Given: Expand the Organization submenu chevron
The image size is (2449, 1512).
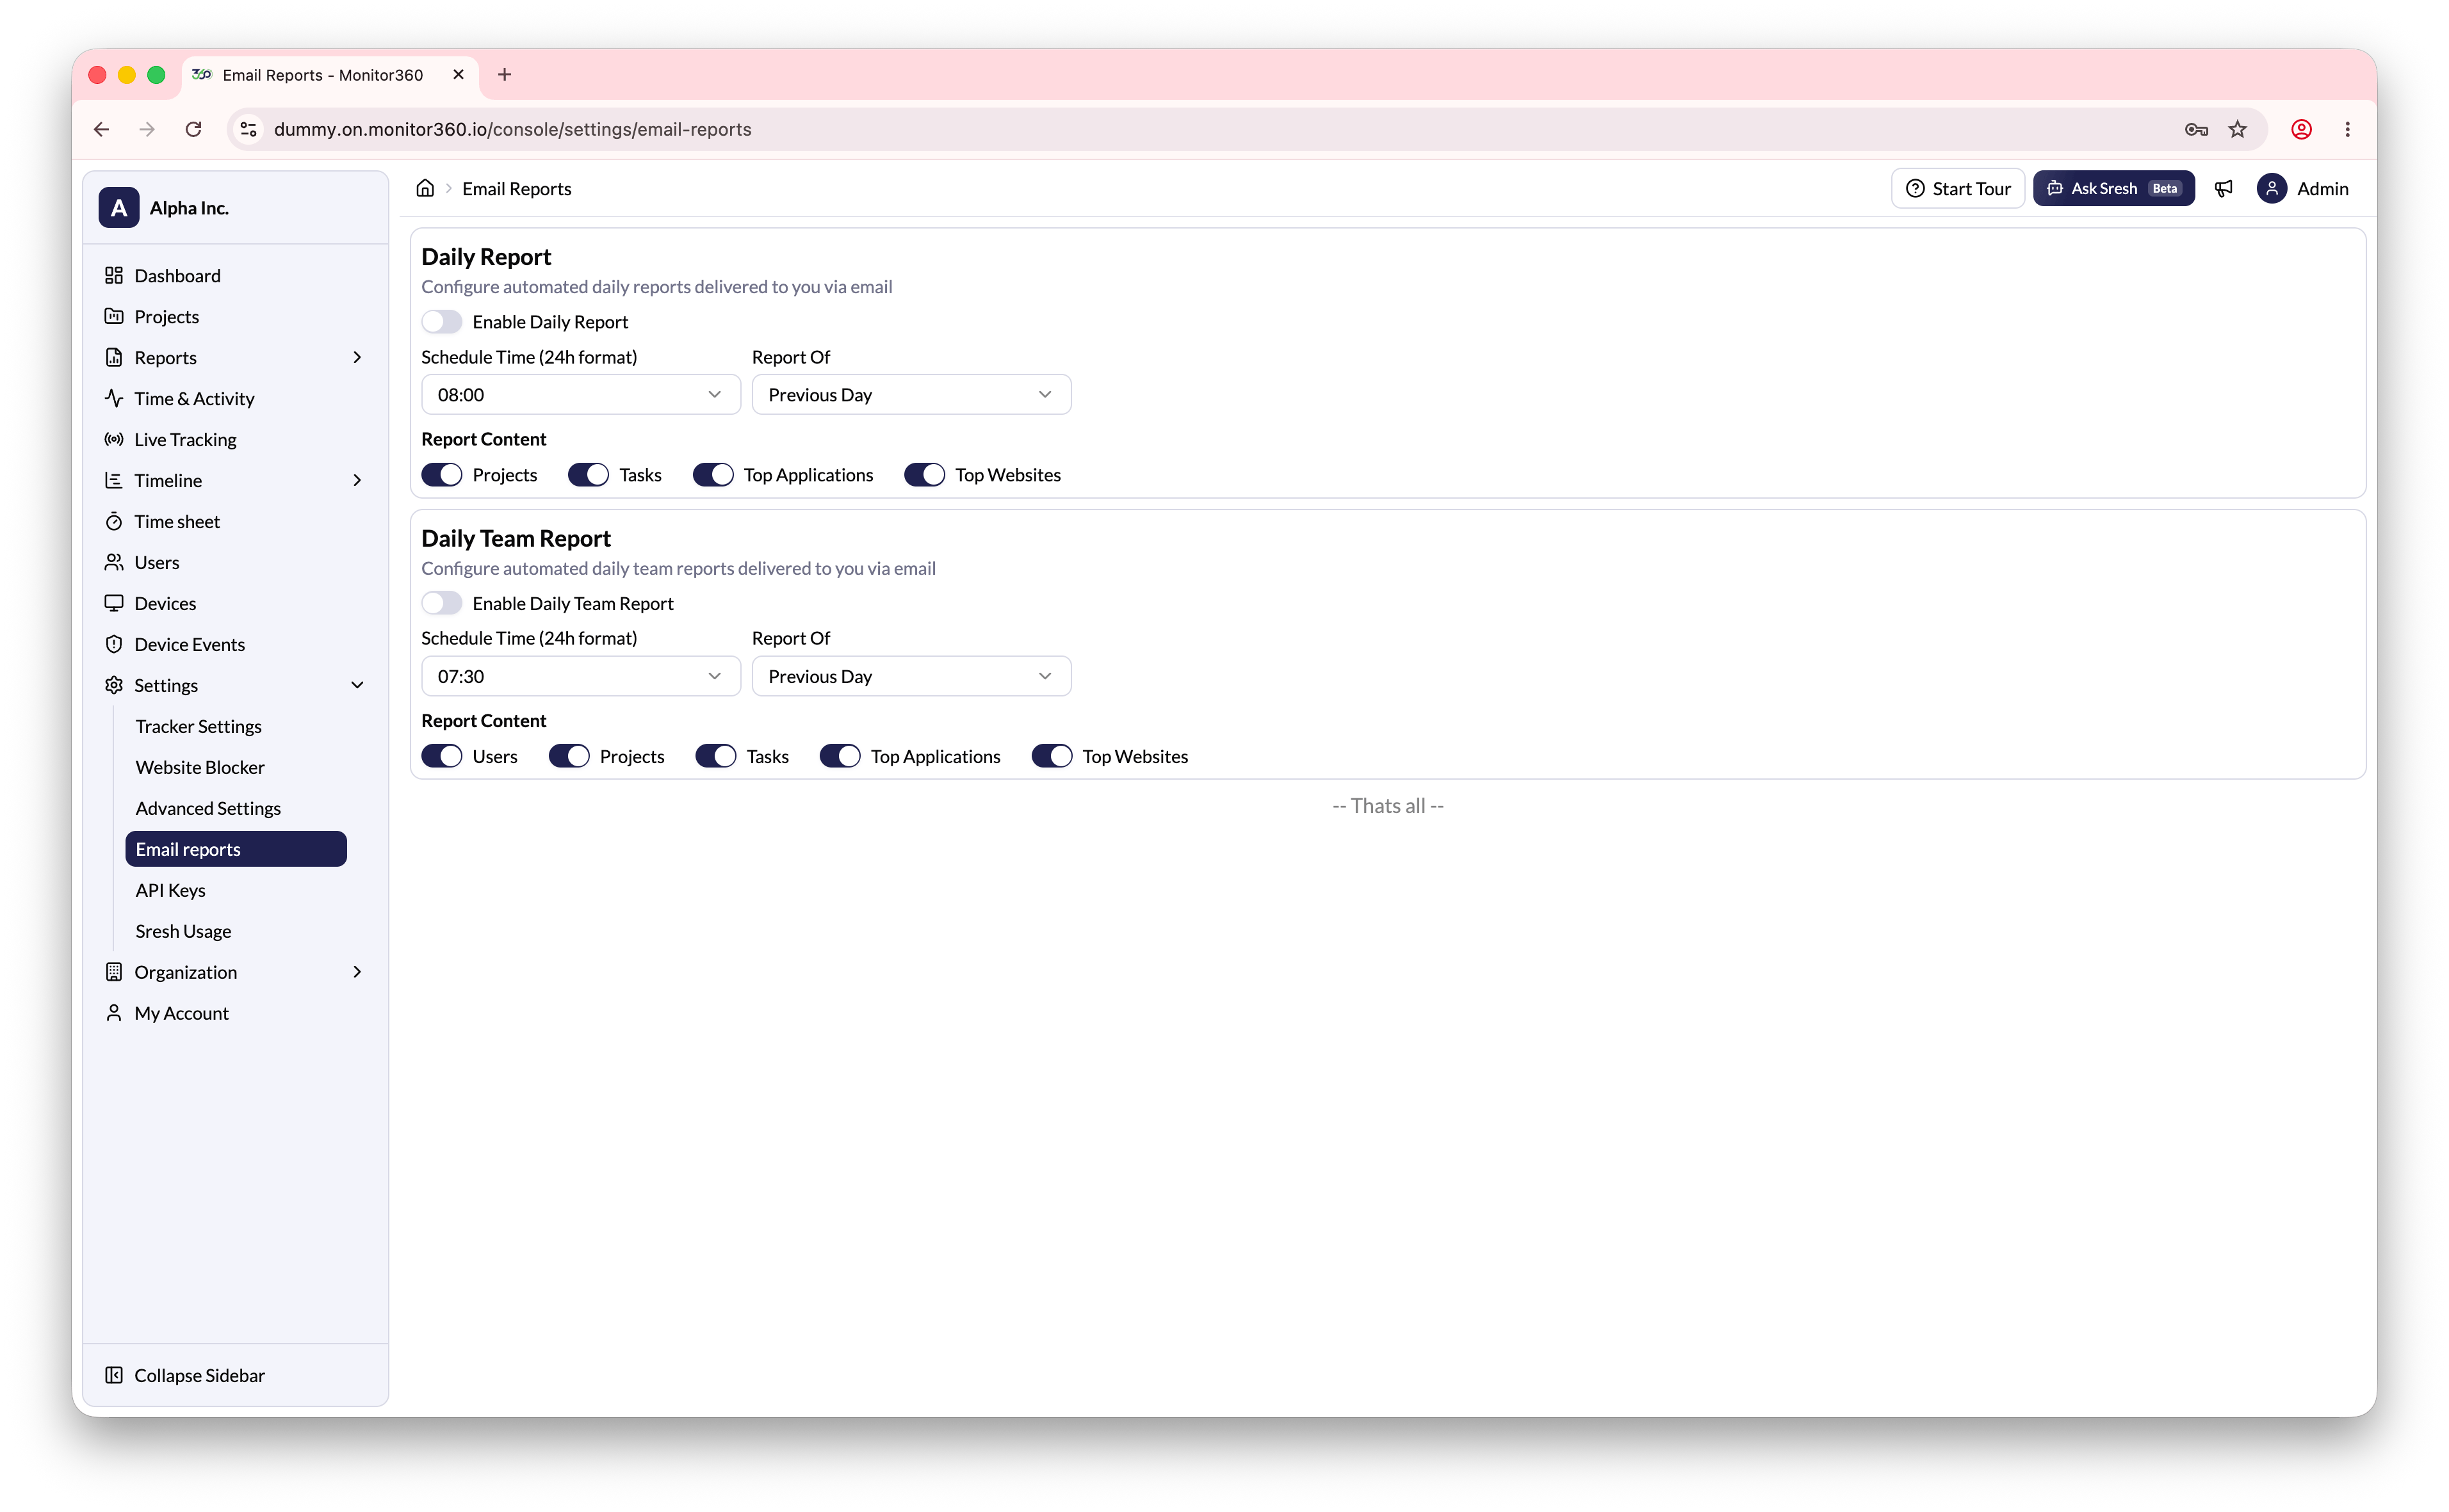Looking at the screenshot, I should (x=357, y=972).
